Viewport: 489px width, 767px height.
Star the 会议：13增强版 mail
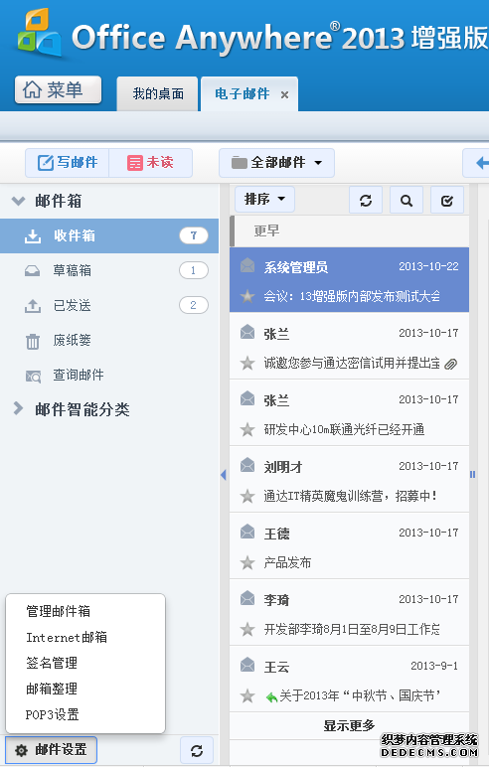247,296
